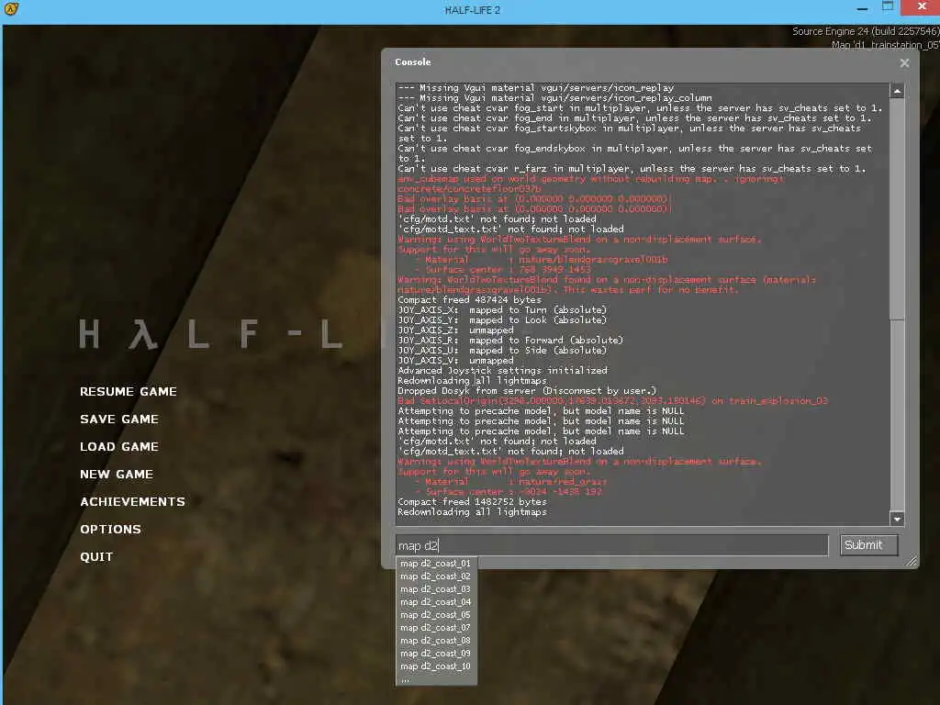
Task: Choose map d2_coast_09 autocomplete suggestion
Action: (436, 654)
